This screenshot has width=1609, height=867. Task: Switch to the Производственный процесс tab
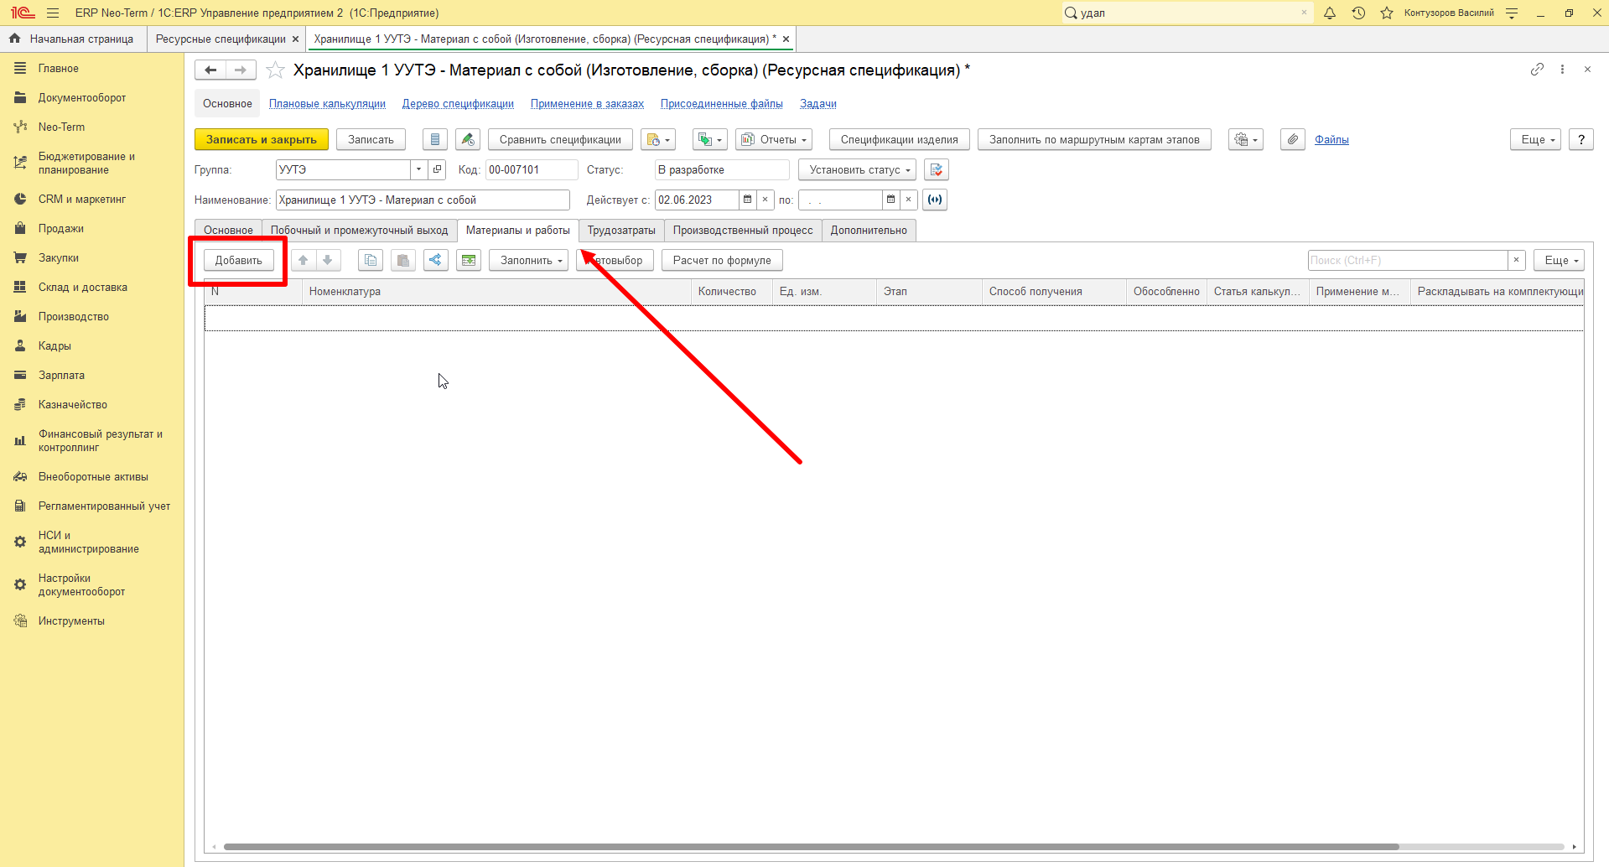pos(743,230)
